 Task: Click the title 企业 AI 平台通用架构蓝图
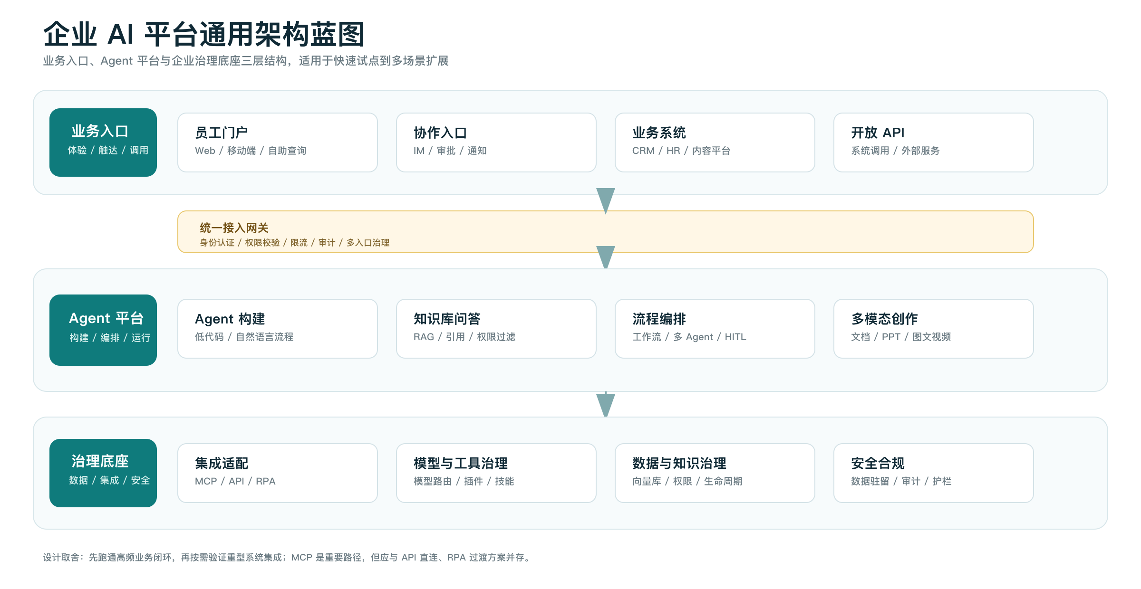204,34
